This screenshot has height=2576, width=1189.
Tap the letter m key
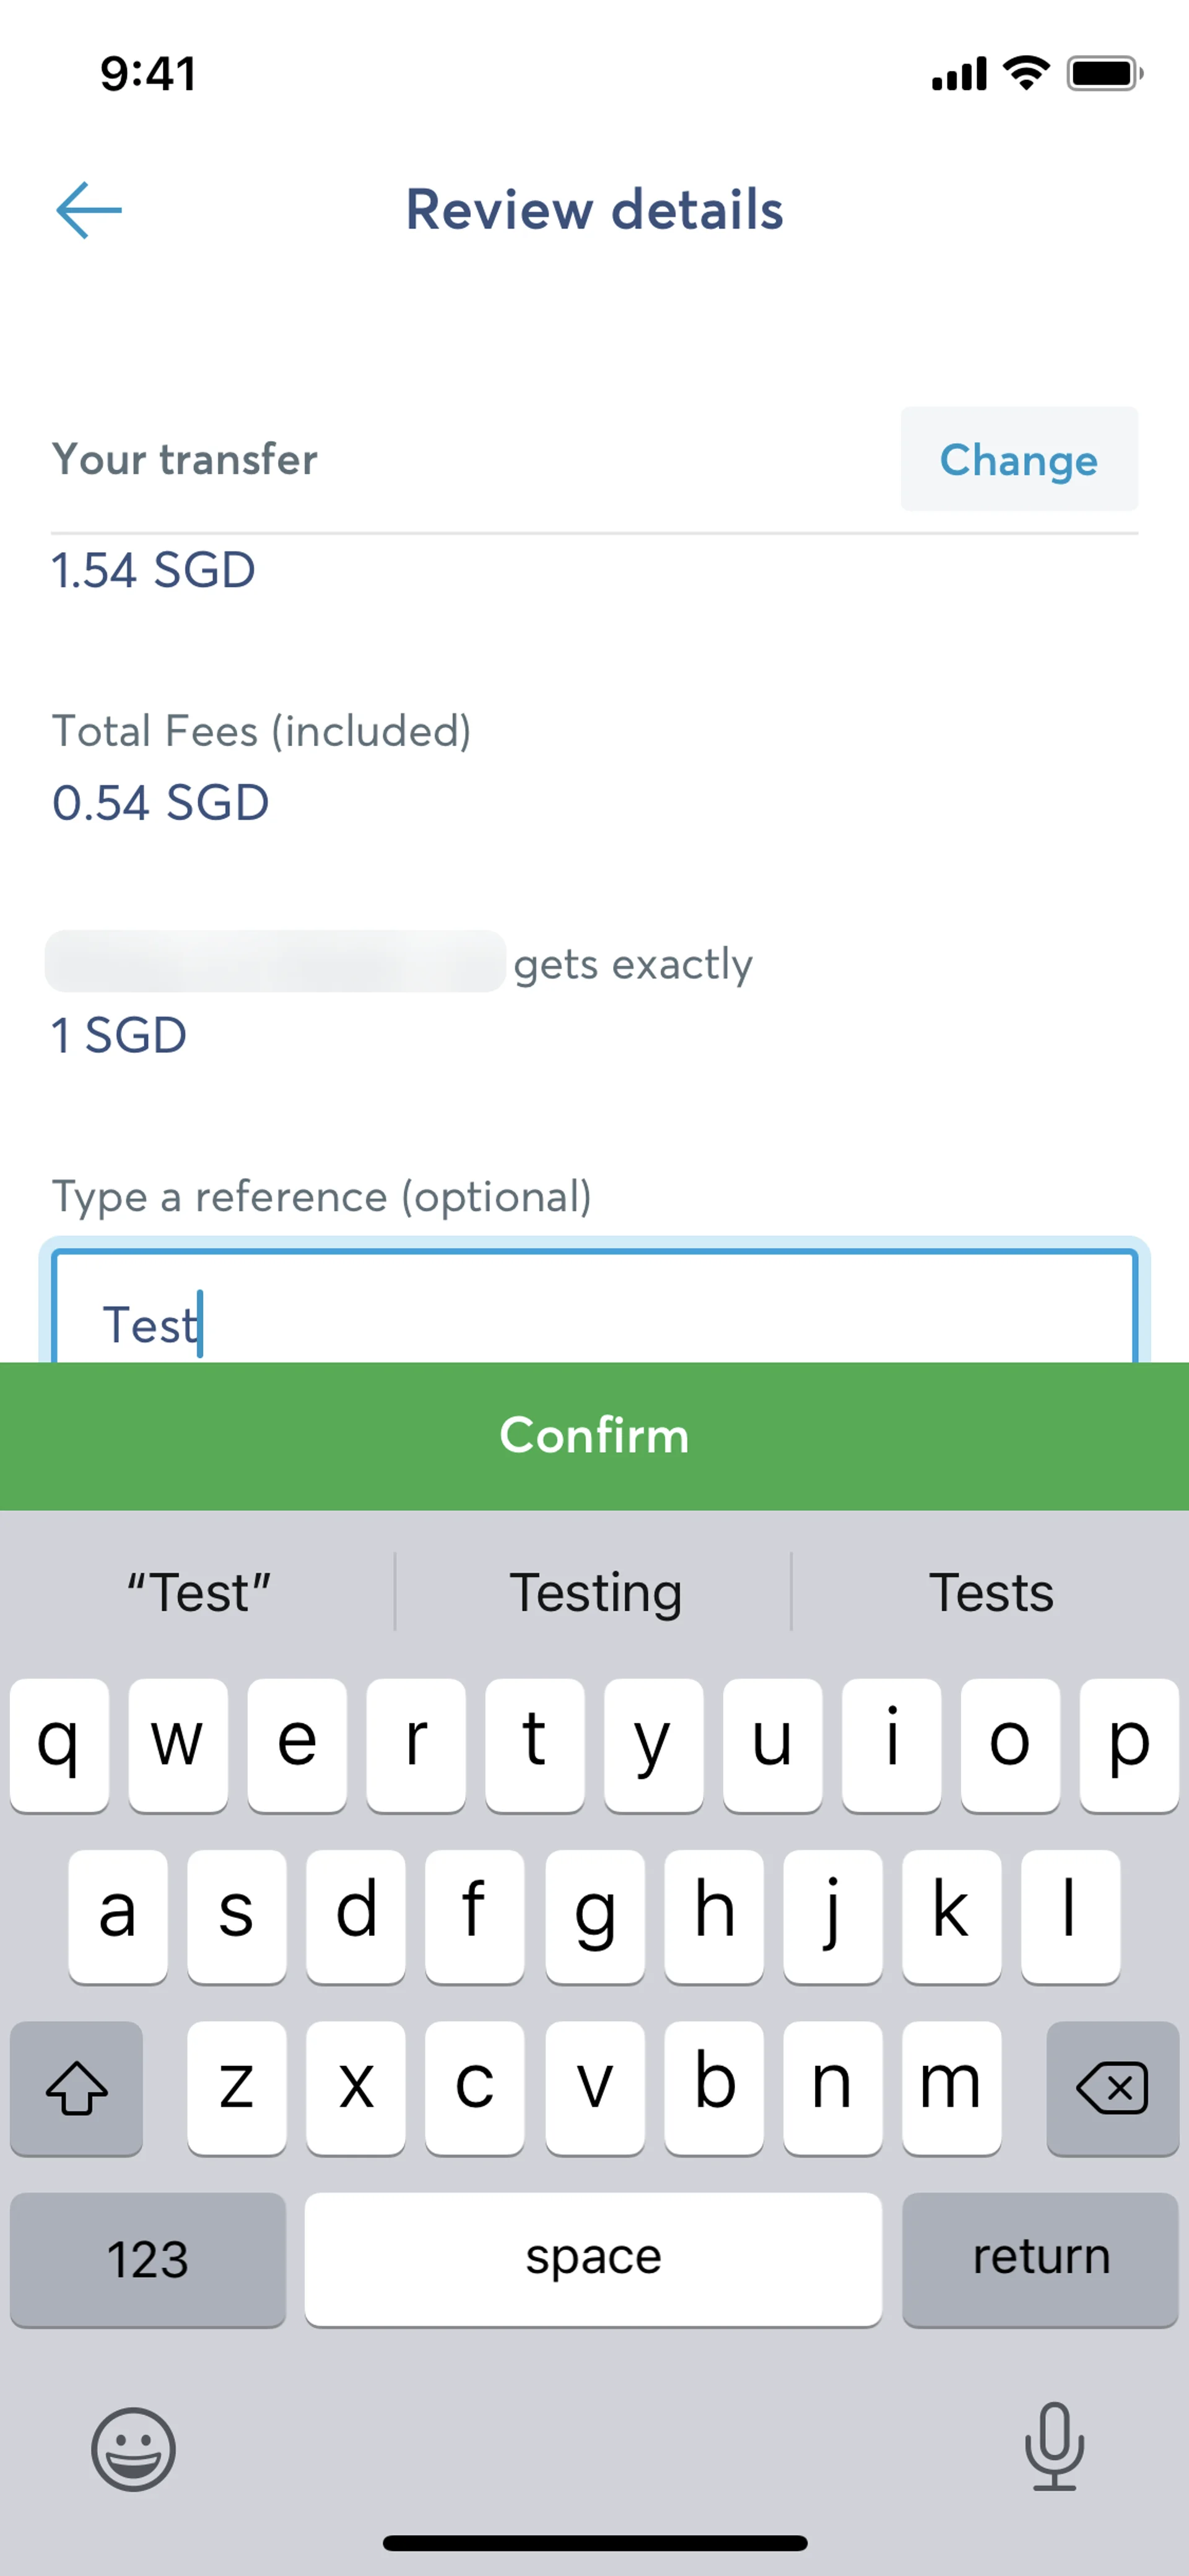[950, 2087]
